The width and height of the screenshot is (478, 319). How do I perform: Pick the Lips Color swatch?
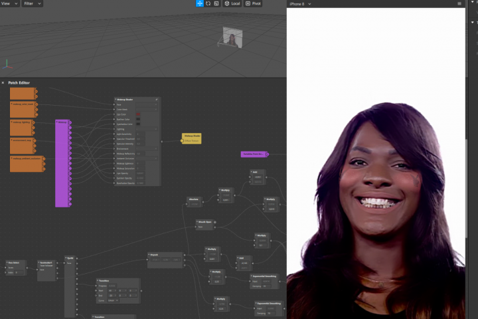pyautogui.click(x=138, y=114)
